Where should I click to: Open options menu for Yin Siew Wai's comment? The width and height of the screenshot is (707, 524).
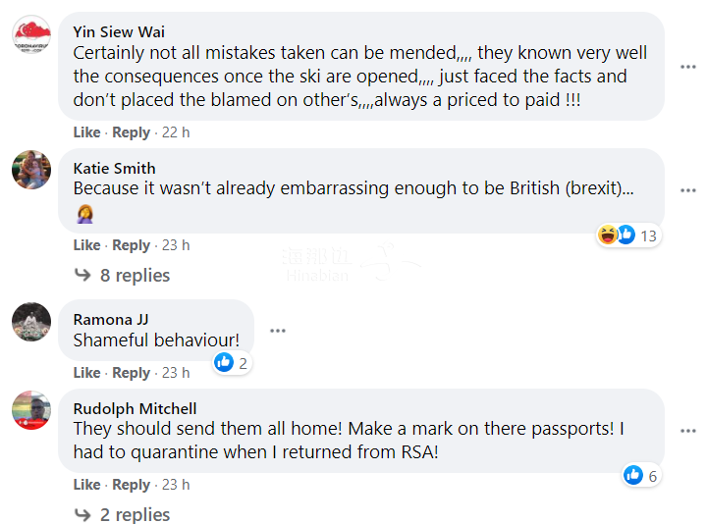pos(688,67)
